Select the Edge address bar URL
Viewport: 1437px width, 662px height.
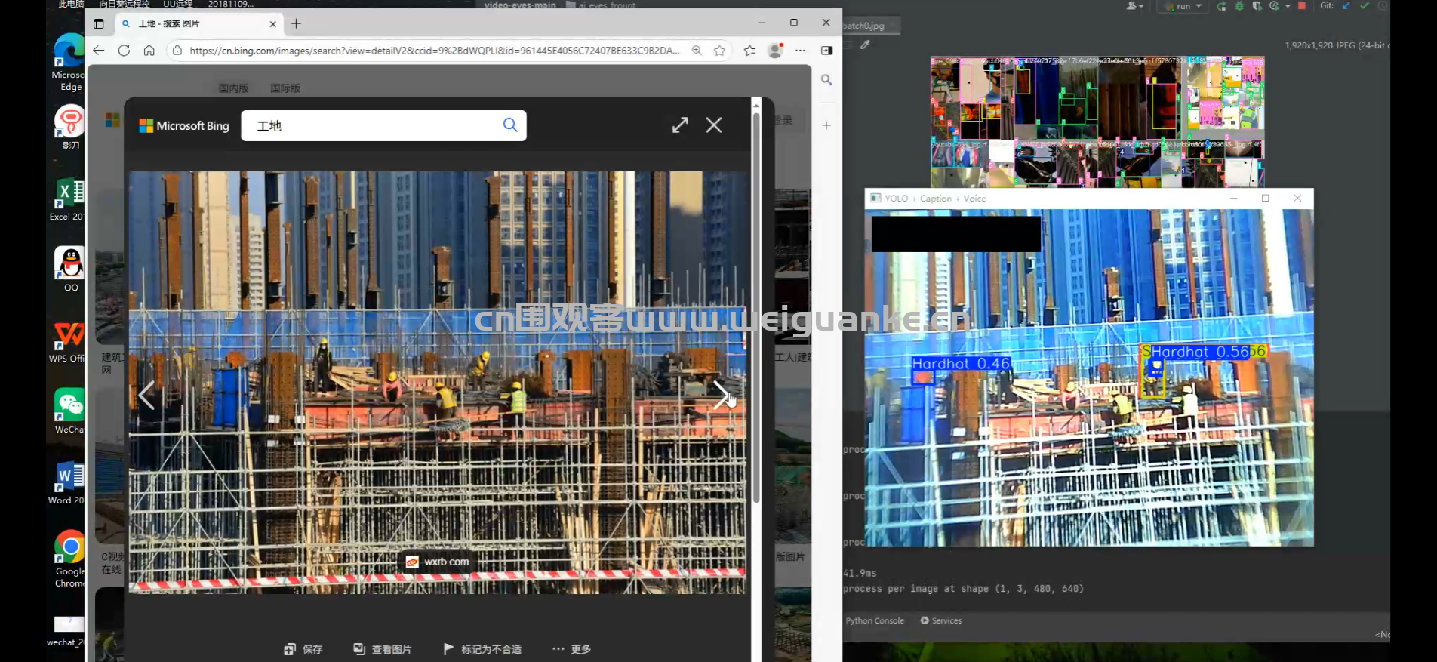tap(434, 51)
